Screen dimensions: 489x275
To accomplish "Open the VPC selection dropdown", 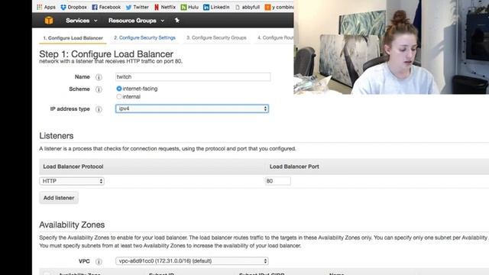I will tap(192, 261).
